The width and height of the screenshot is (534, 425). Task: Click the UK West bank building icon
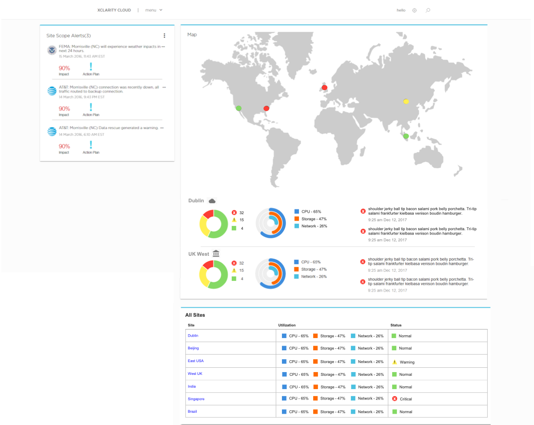coord(216,254)
